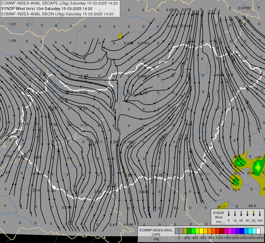
Task: Click the map value 61.7
Action: 221,207
